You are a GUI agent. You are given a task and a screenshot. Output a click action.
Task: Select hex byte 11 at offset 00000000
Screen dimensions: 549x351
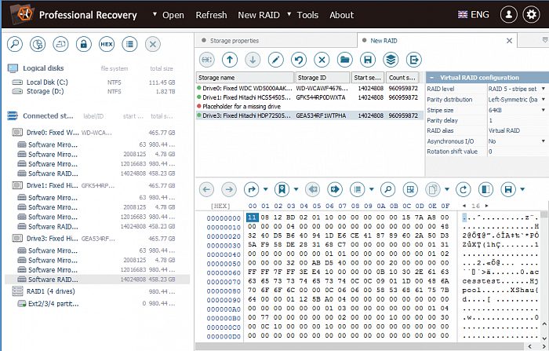(252, 218)
